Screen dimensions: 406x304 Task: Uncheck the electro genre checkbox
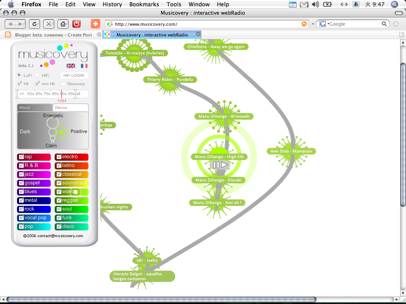(x=59, y=157)
